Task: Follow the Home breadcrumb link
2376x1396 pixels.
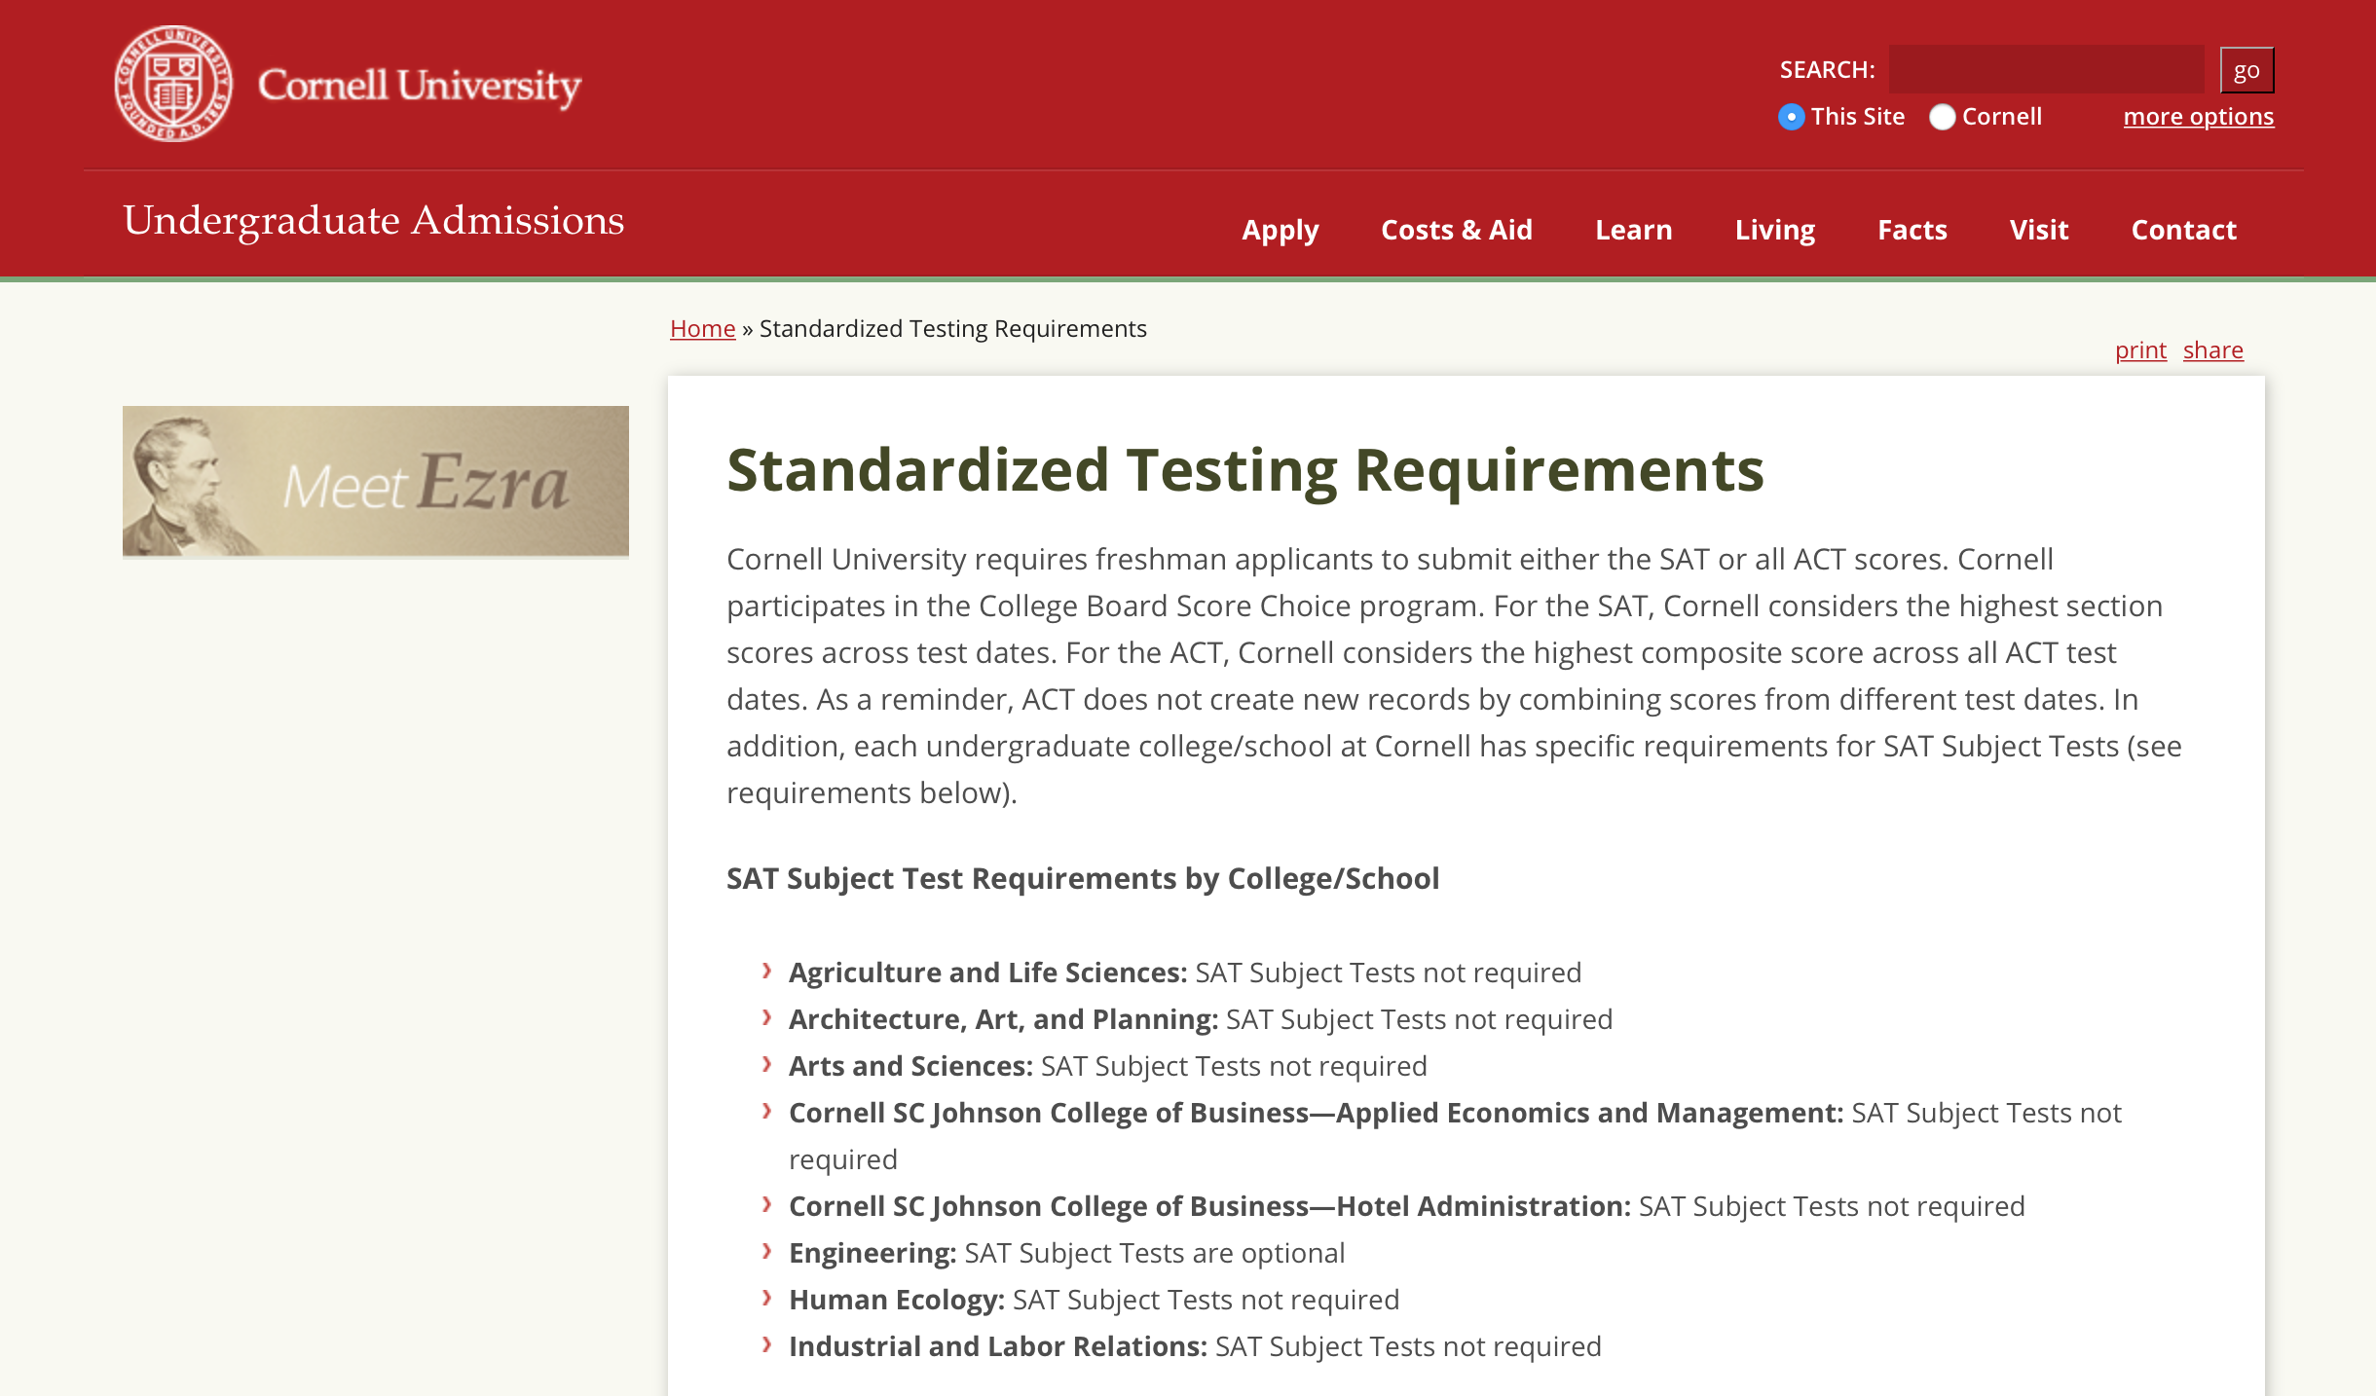Action: coord(702,329)
